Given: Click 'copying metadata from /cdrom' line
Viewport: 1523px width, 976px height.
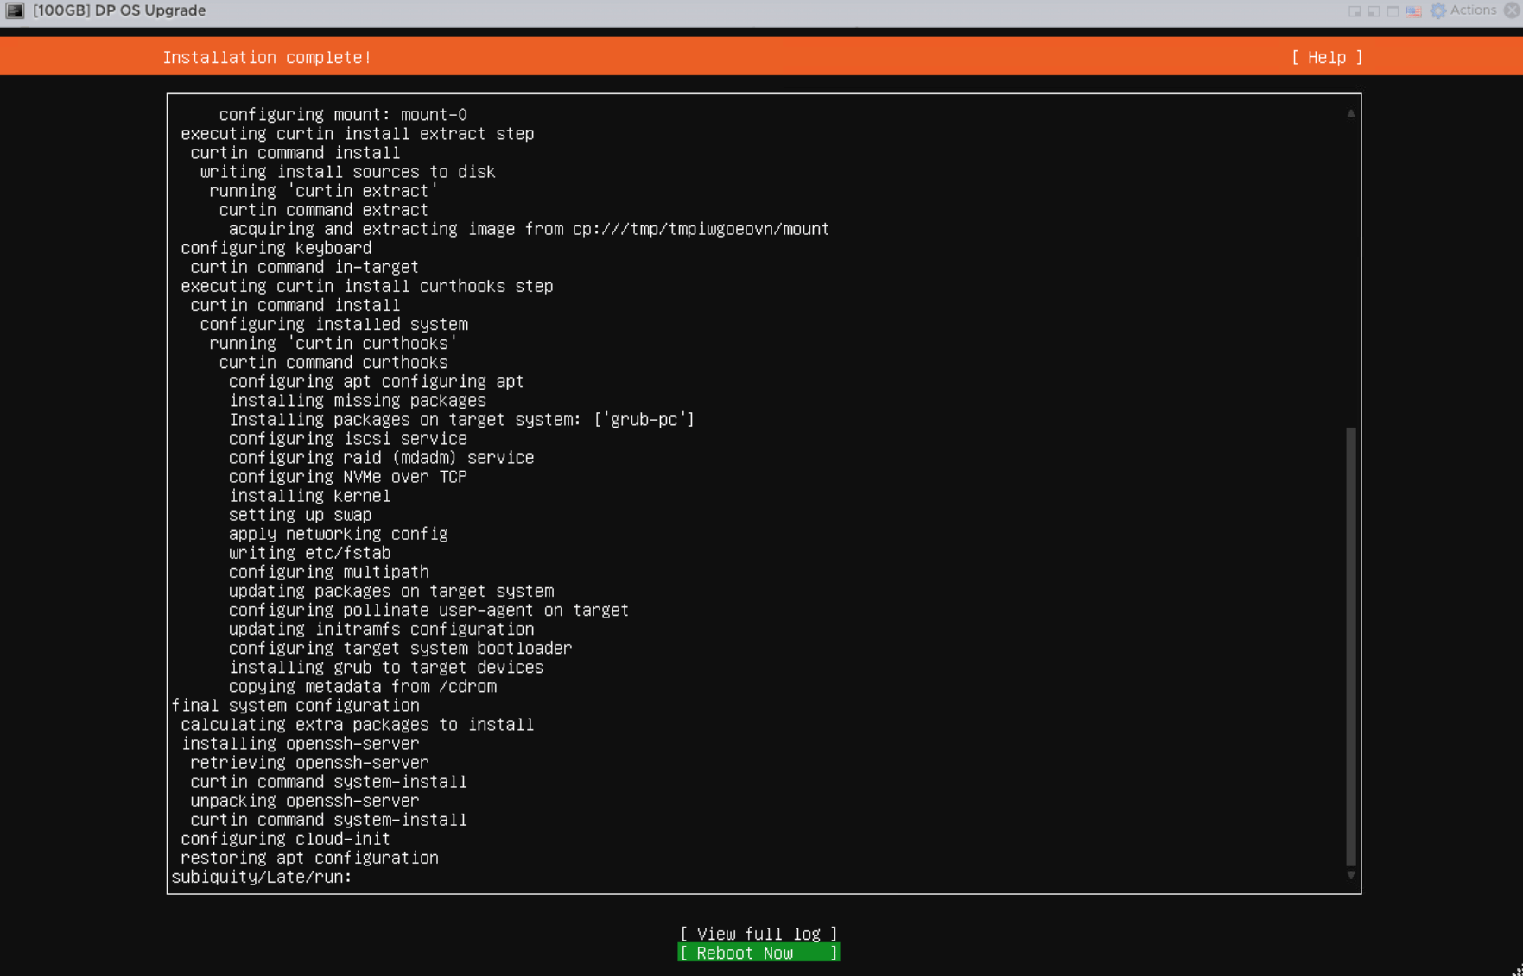Looking at the screenshot, I should [x=362, y=687].
